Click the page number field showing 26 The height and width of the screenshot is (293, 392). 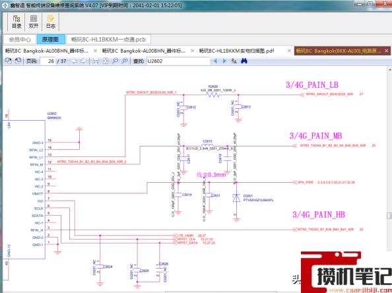(48, 61)
